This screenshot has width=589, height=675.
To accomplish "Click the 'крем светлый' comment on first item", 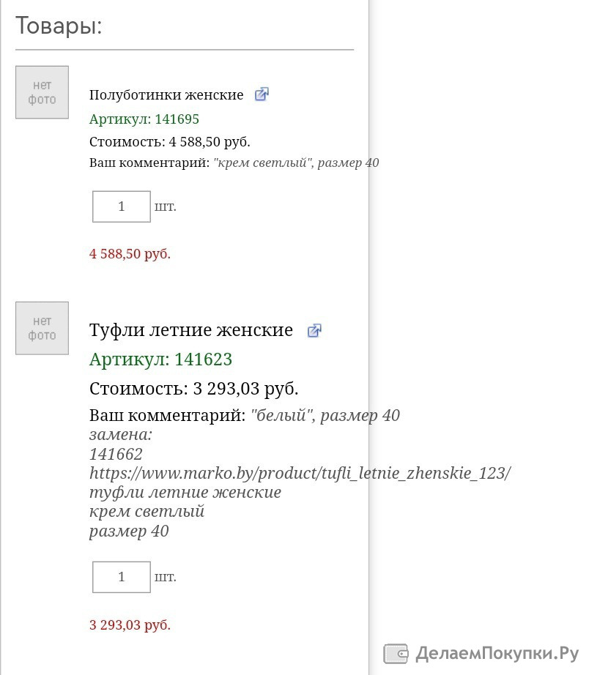I will pos(263,163).
